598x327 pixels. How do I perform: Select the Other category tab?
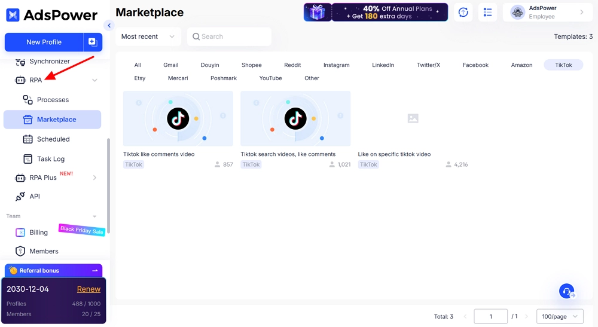point(312,78)
